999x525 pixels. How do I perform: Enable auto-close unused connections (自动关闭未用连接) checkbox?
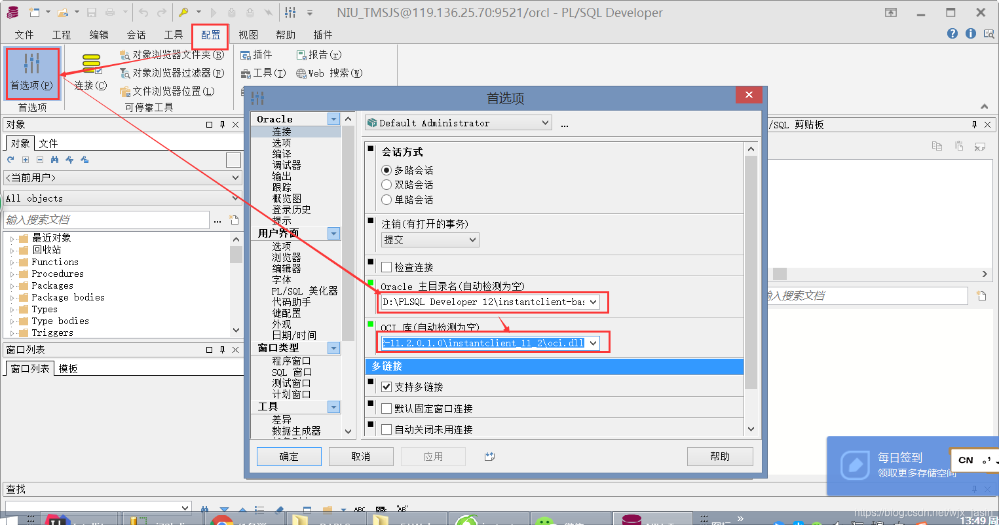click(x=386, y=429)
